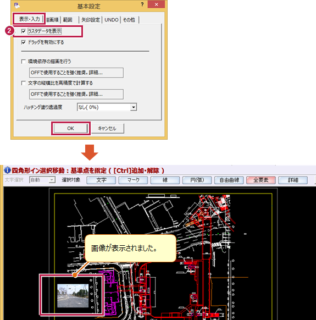Close the 基本設定 dialog
Viewport: 316px width, 320px height.
156,4
